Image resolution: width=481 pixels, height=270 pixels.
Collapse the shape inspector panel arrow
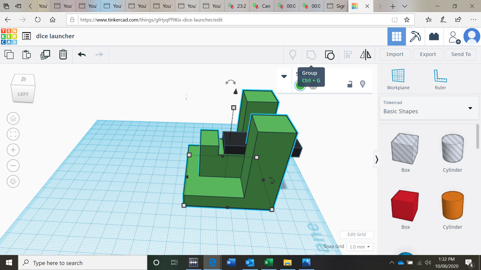point(284,76)
